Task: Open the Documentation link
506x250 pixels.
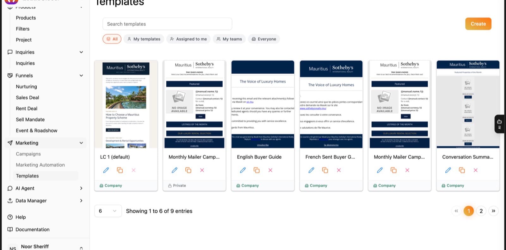Action: tap(33, 229)
